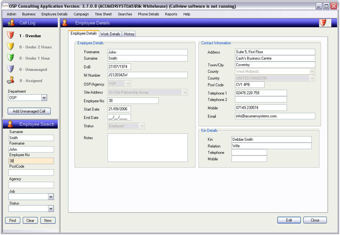Image resolution: width=340 pixels, height=235 pixels.
Task: Select the Employee Details tab
Action: coord(84,33)
